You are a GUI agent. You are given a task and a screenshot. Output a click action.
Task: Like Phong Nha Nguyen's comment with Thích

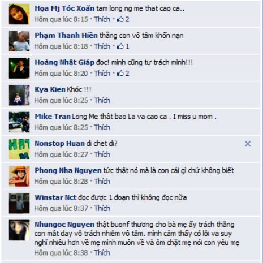102,182
